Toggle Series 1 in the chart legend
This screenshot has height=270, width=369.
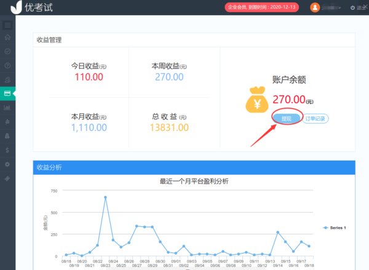coord(335,228)
